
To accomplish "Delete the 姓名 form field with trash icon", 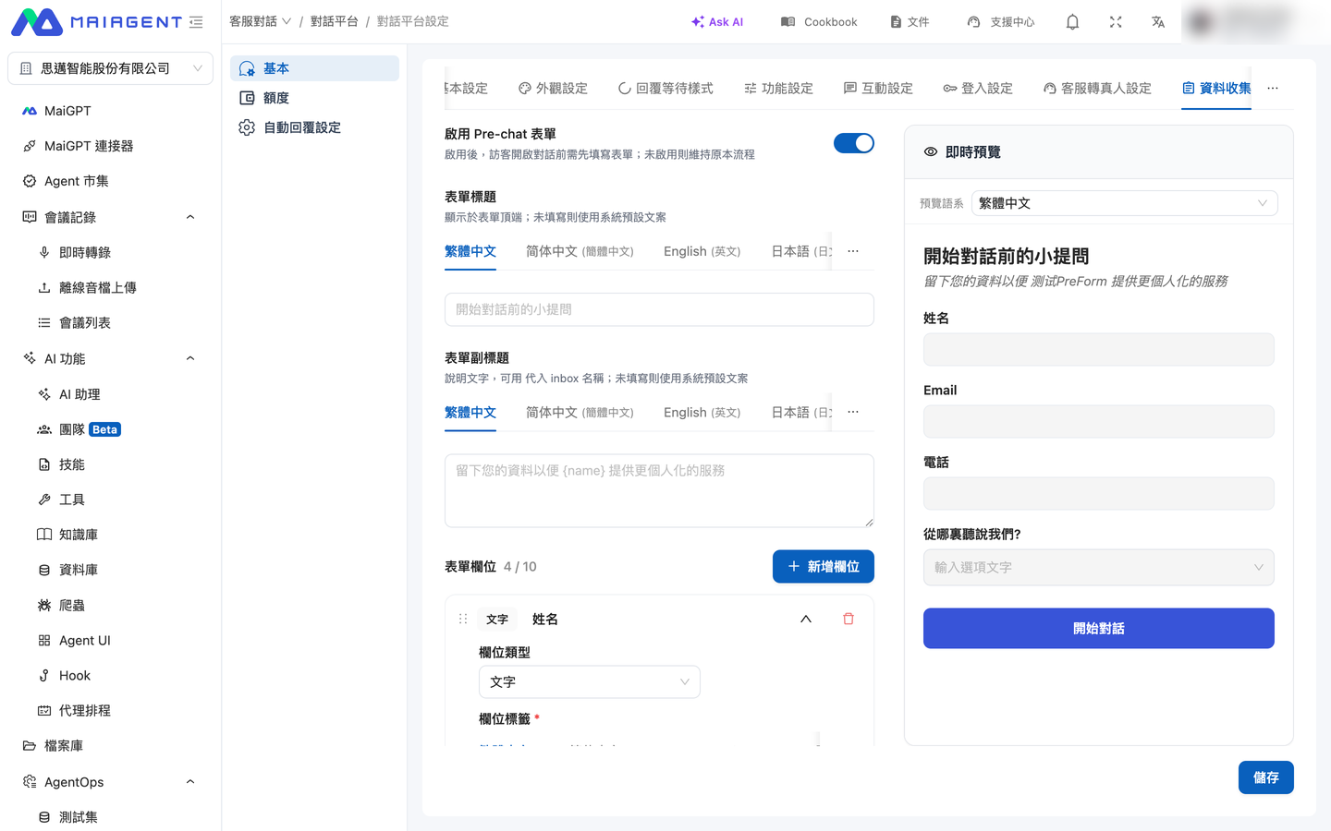I will 849,619.
